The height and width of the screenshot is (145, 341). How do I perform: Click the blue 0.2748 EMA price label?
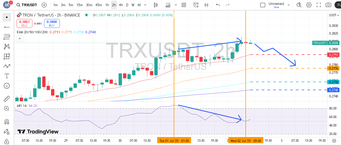pyautogui.click(x=333, y=90)
